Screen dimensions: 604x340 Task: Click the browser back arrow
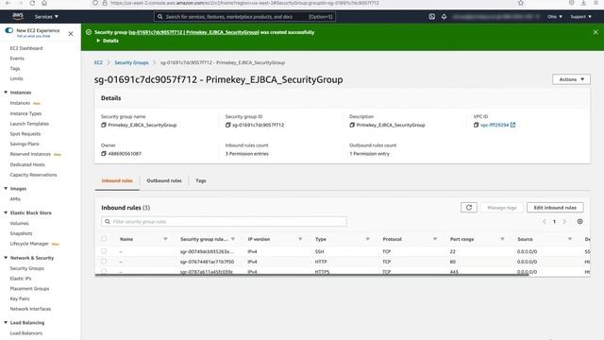(8, 3)
